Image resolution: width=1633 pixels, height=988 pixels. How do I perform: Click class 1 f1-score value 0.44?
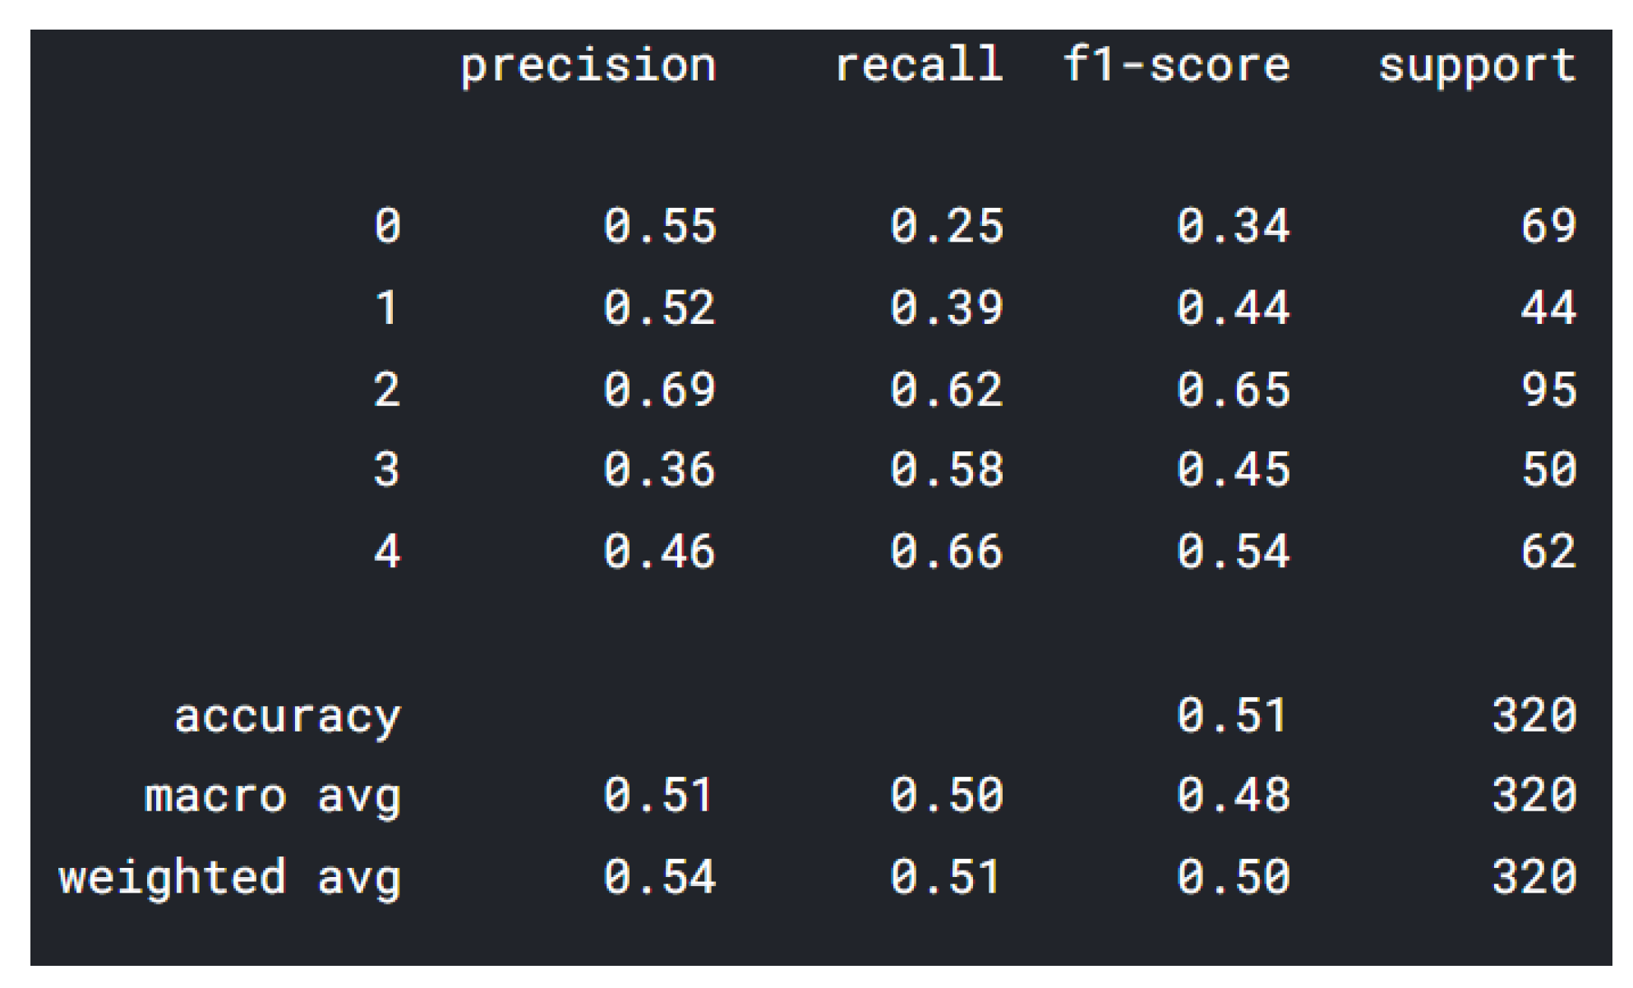1233,308
